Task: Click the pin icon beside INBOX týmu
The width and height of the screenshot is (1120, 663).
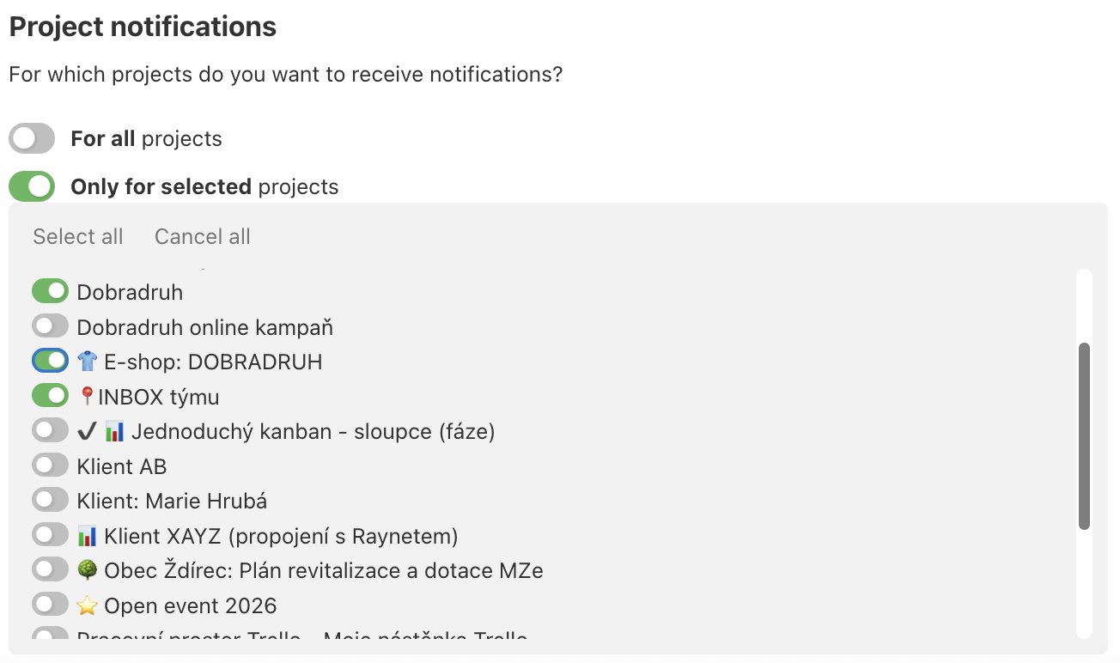Action: 87,396
